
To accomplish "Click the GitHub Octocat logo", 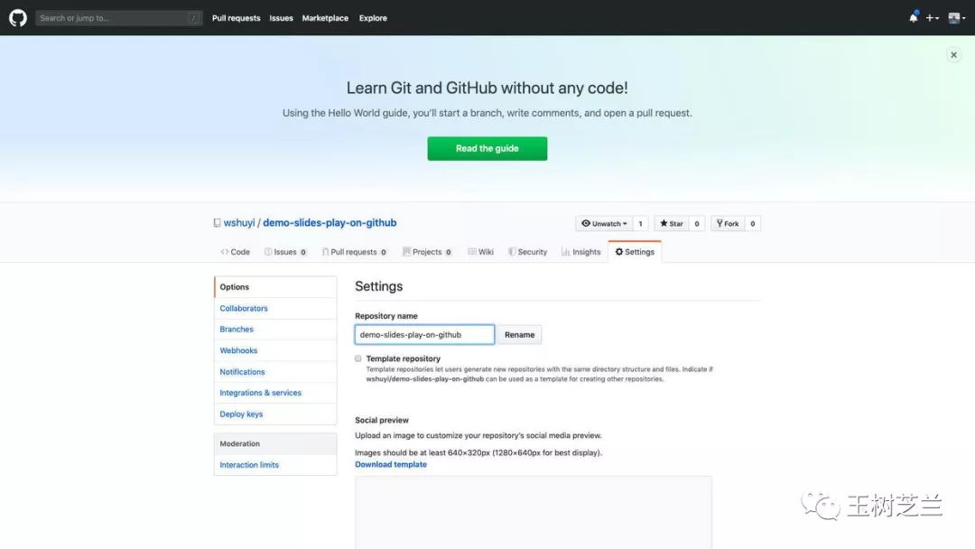I will (18, 17).
